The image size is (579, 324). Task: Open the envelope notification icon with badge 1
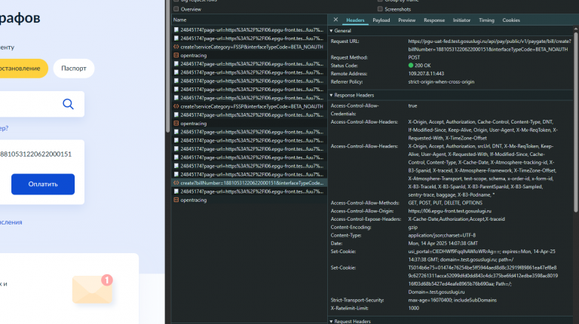pos(92,289)
